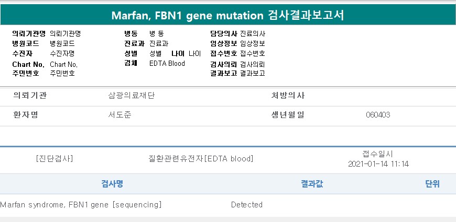
Task: Click the birth date 060403
Action: point(377,115)
